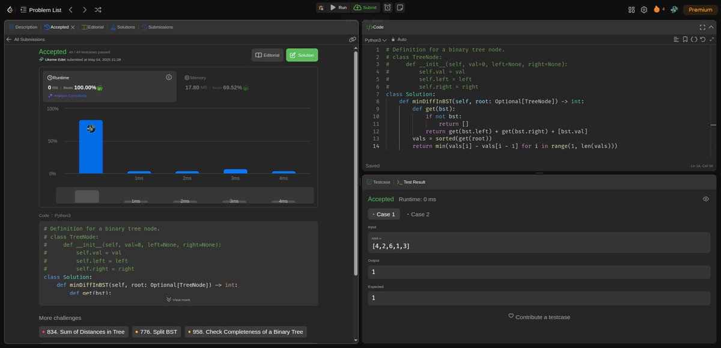Toggle the Auto lock setting

(398, 39)
